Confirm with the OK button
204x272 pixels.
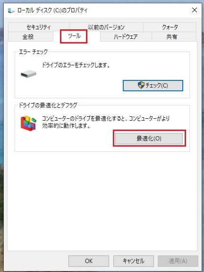click(x=89, y=261)
